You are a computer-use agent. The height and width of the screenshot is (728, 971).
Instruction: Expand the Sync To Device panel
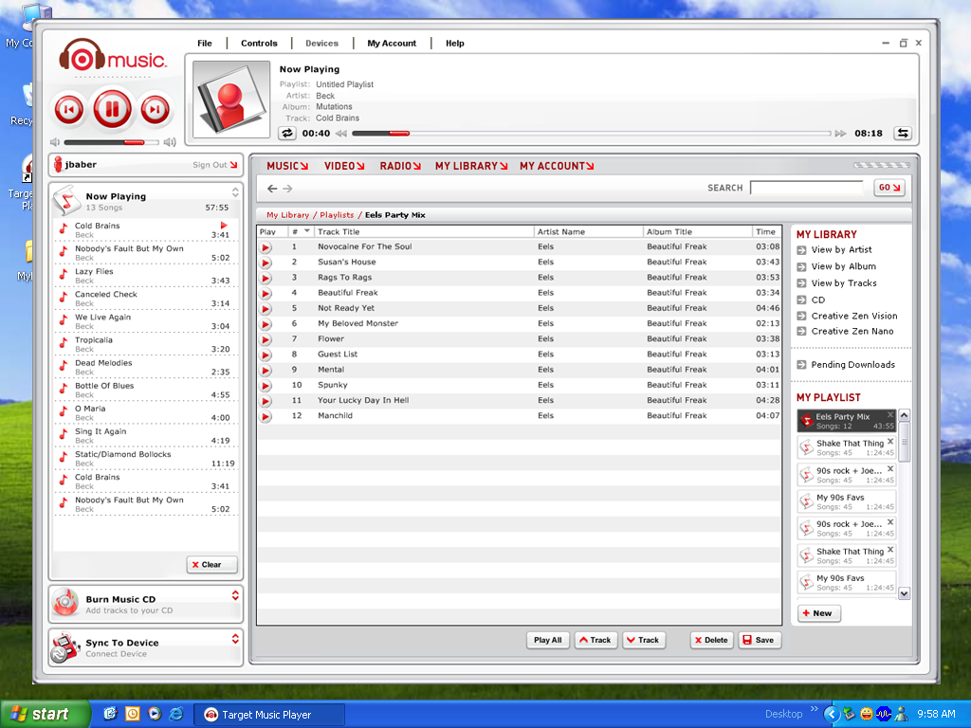click(x=235, y=639)
